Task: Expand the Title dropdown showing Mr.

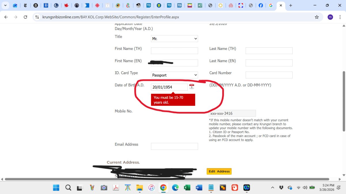Action: coord(174,39)
